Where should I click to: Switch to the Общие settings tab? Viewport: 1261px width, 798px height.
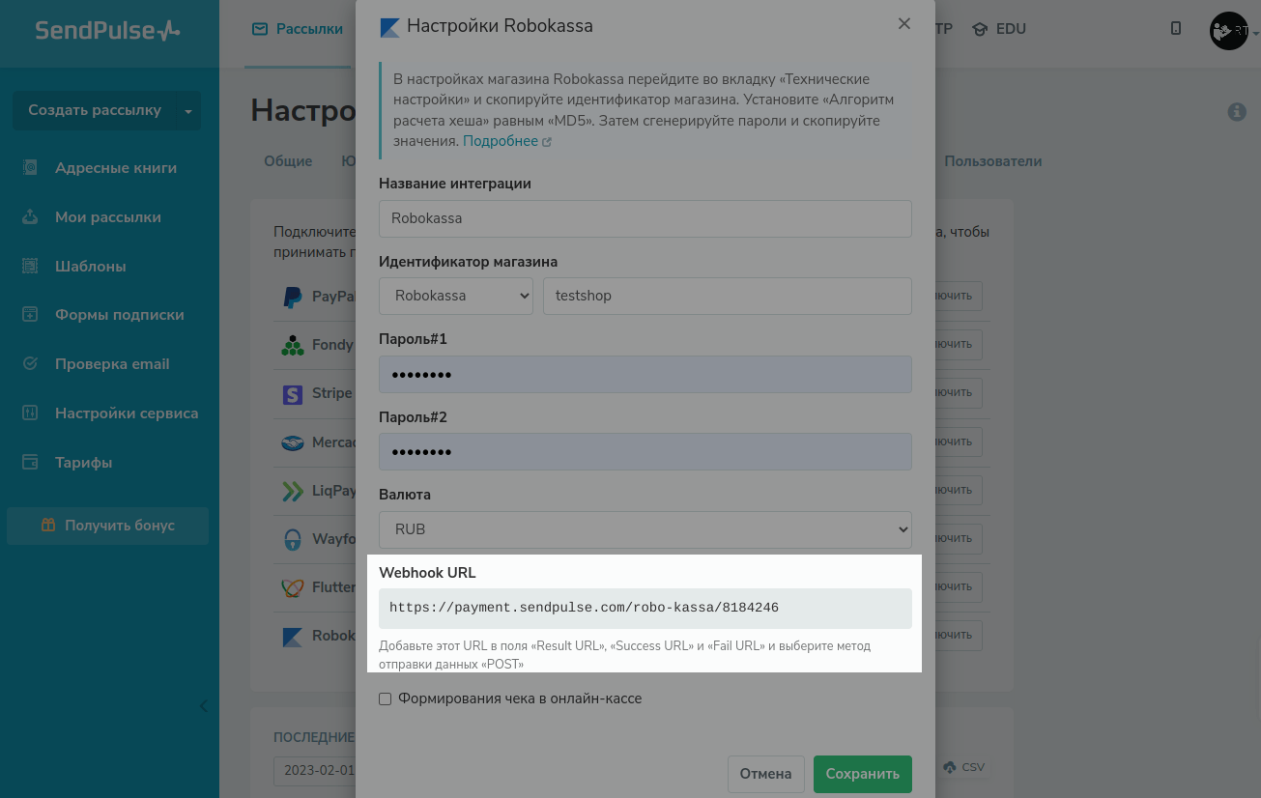[288, 161]
